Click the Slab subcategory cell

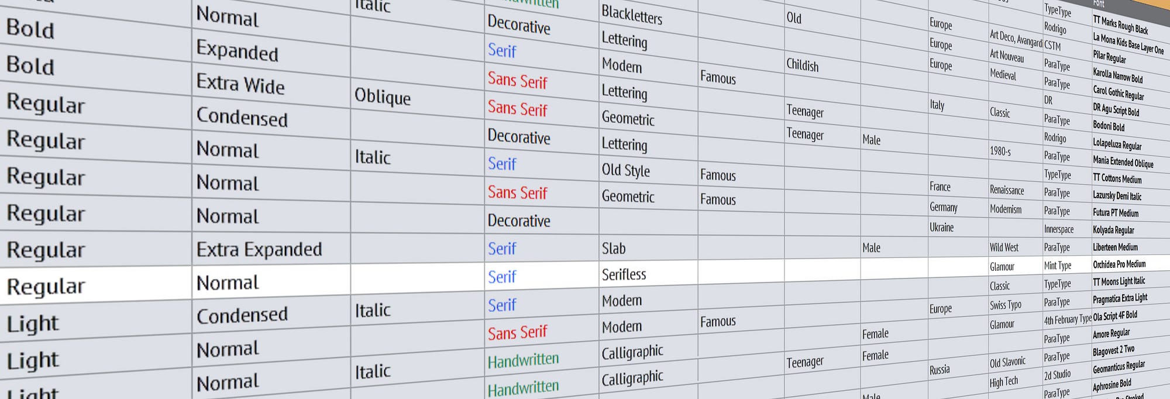click(614, 249)
